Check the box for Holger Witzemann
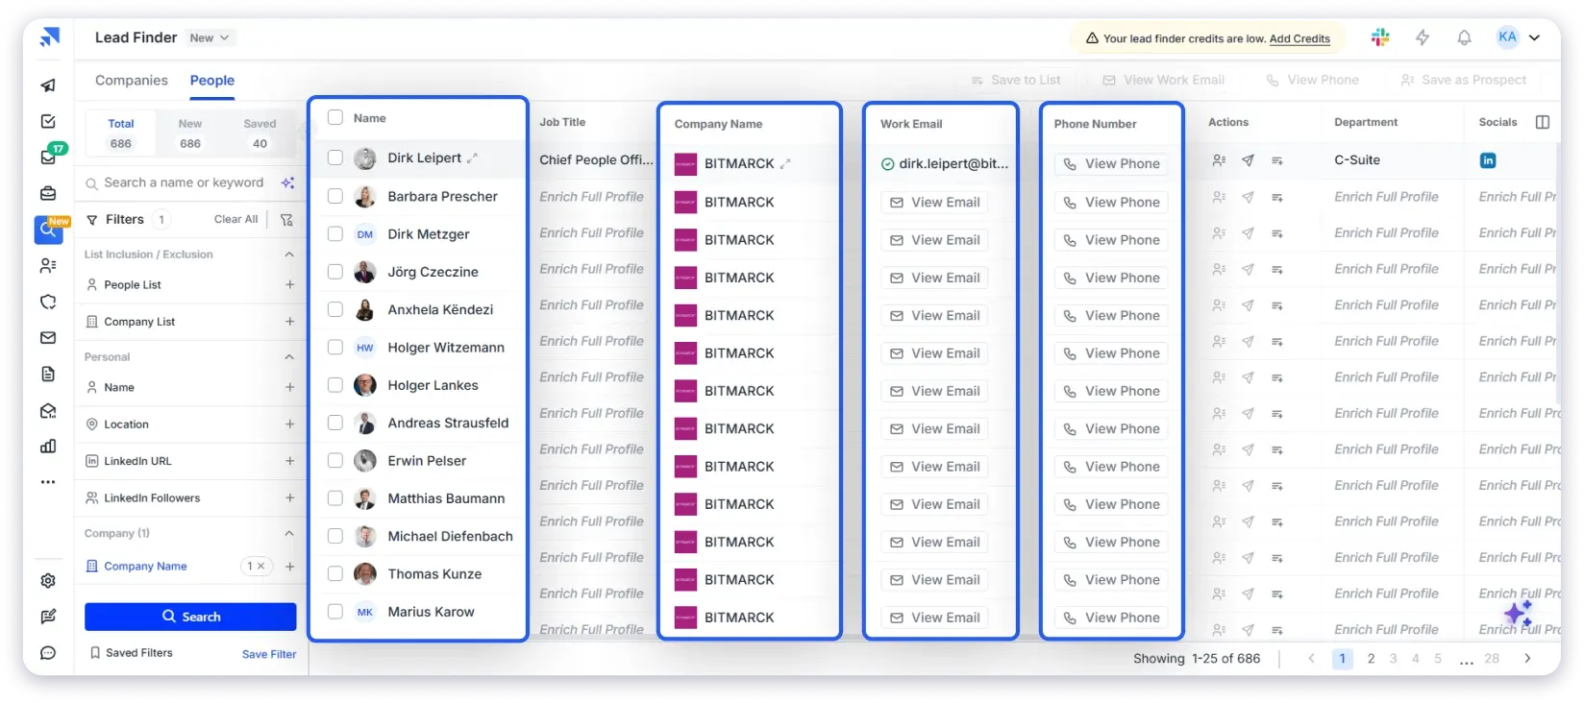Screen dimensions: 1584x703 335,347
